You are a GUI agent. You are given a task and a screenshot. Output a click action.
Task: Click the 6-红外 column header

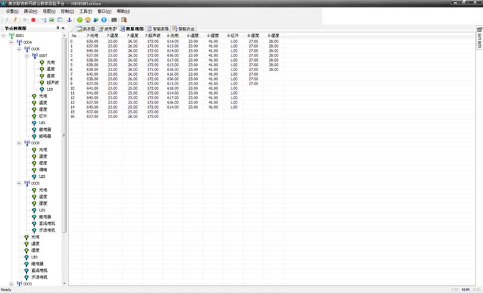(233, 36)
